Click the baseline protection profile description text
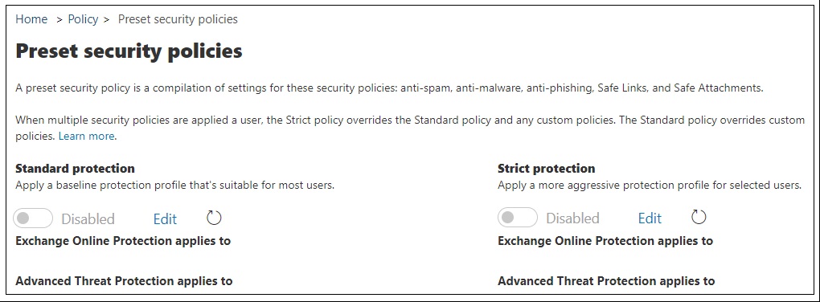 coord(174,185)
